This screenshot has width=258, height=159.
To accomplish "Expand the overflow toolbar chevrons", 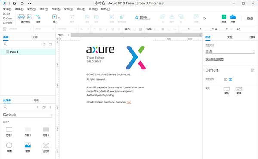I will (x=204, y=18).
